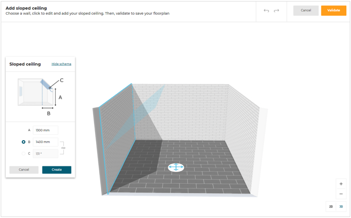Zoom in with the plus icon

(x=341, y=184)
